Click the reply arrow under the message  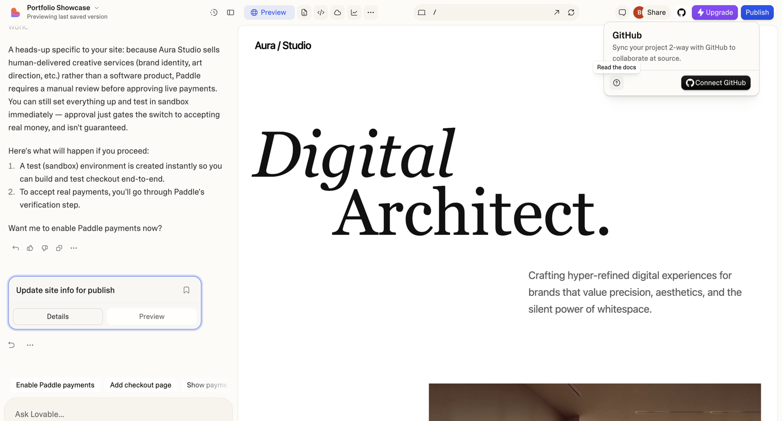tap(16, 248)
